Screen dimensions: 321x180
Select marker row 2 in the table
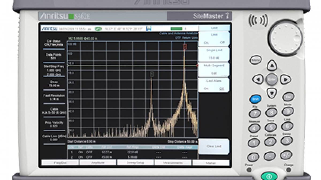pyautogui.click(x=132, y=157)
